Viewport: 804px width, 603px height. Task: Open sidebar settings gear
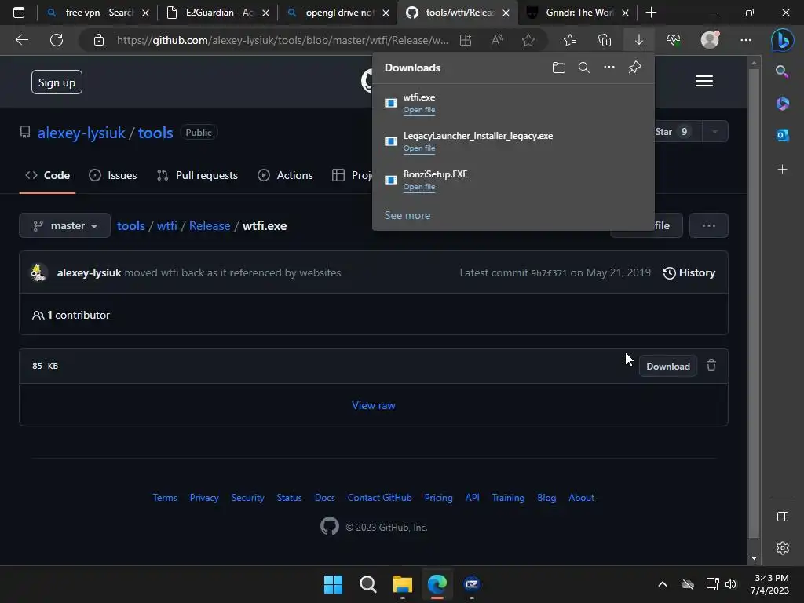point(783,548)
